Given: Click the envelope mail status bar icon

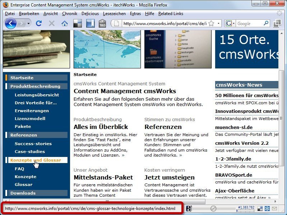Looking at the screenshot, I should pyautogui.click(x=274, y=209).
